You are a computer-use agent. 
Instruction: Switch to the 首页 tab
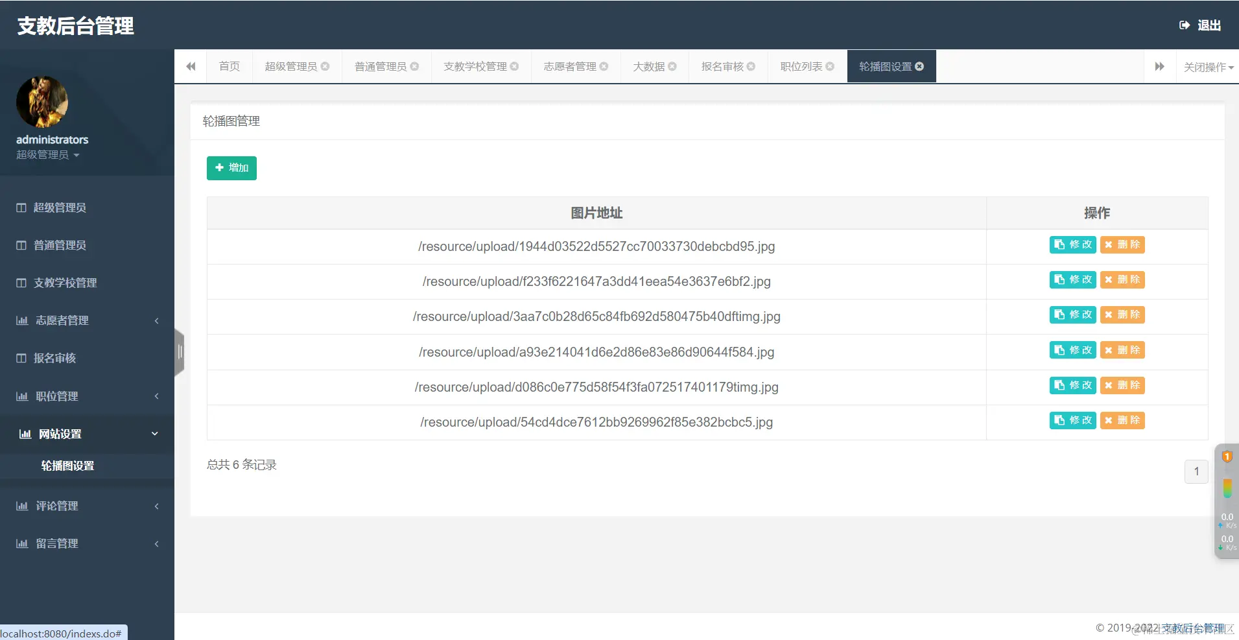230,66
